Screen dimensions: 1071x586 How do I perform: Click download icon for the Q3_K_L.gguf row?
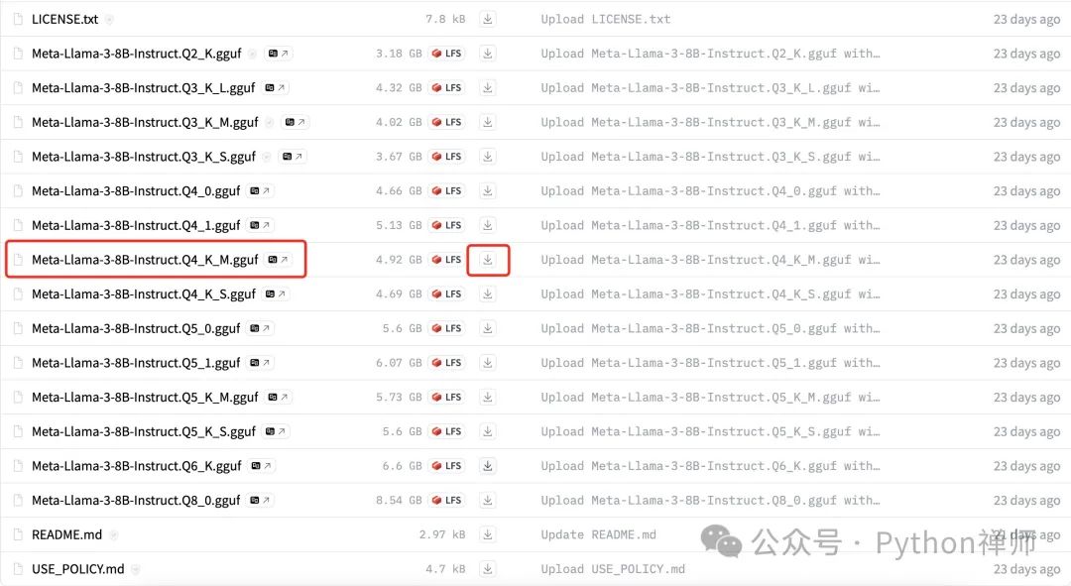488,87
